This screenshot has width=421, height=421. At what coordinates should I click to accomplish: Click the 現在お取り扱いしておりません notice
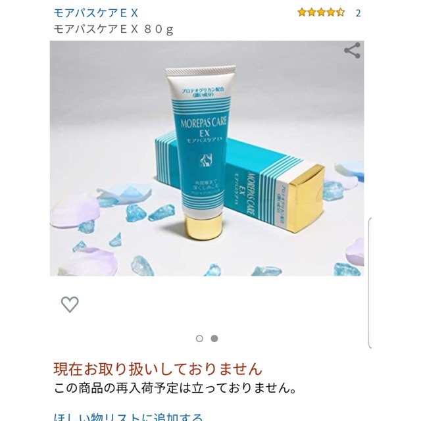[x=158, y=368]
